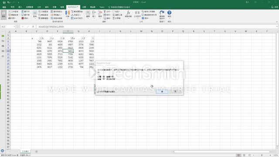Click the formula bar cancel X icon
Screen dimensions: 279x157
pos(23,27)
